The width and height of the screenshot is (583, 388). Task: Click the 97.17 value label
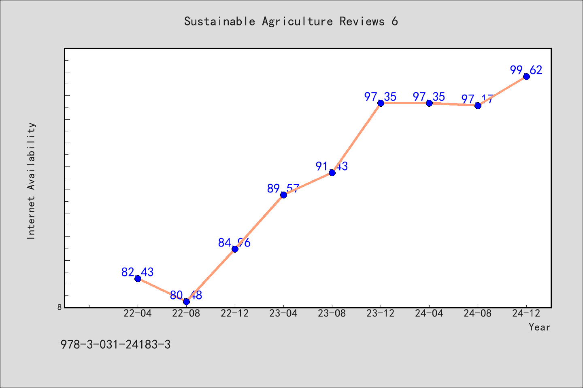click(478, 99)
